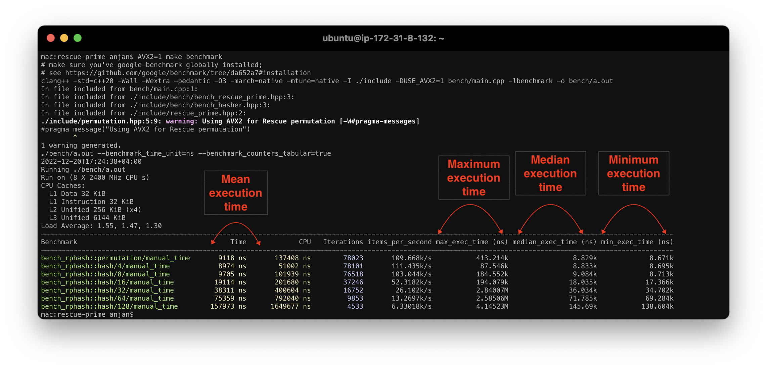Screen dimensions: 767x369
Task: Click the Time value '157973 ns'
Action: [228, 306]
